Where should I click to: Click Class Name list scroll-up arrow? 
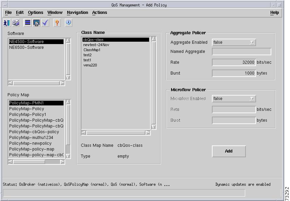pyautogui.click(x=154, y=39)
